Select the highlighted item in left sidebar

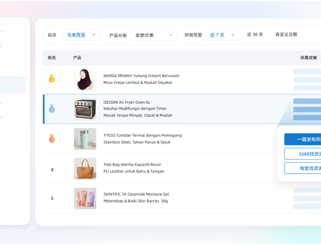pyautogui.click(x=13, y=85)
